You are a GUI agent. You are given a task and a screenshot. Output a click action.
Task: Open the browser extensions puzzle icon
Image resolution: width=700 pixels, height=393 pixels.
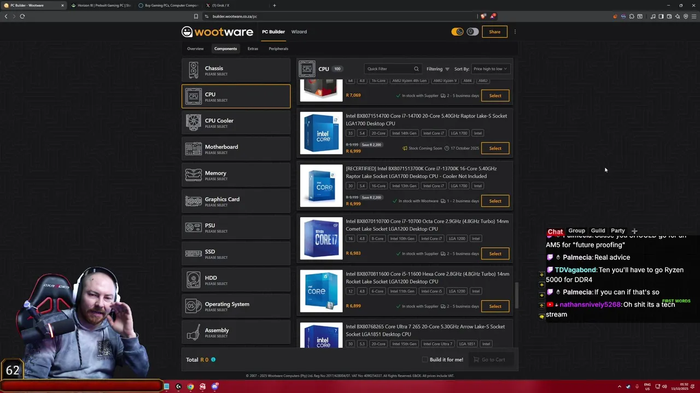632,16
